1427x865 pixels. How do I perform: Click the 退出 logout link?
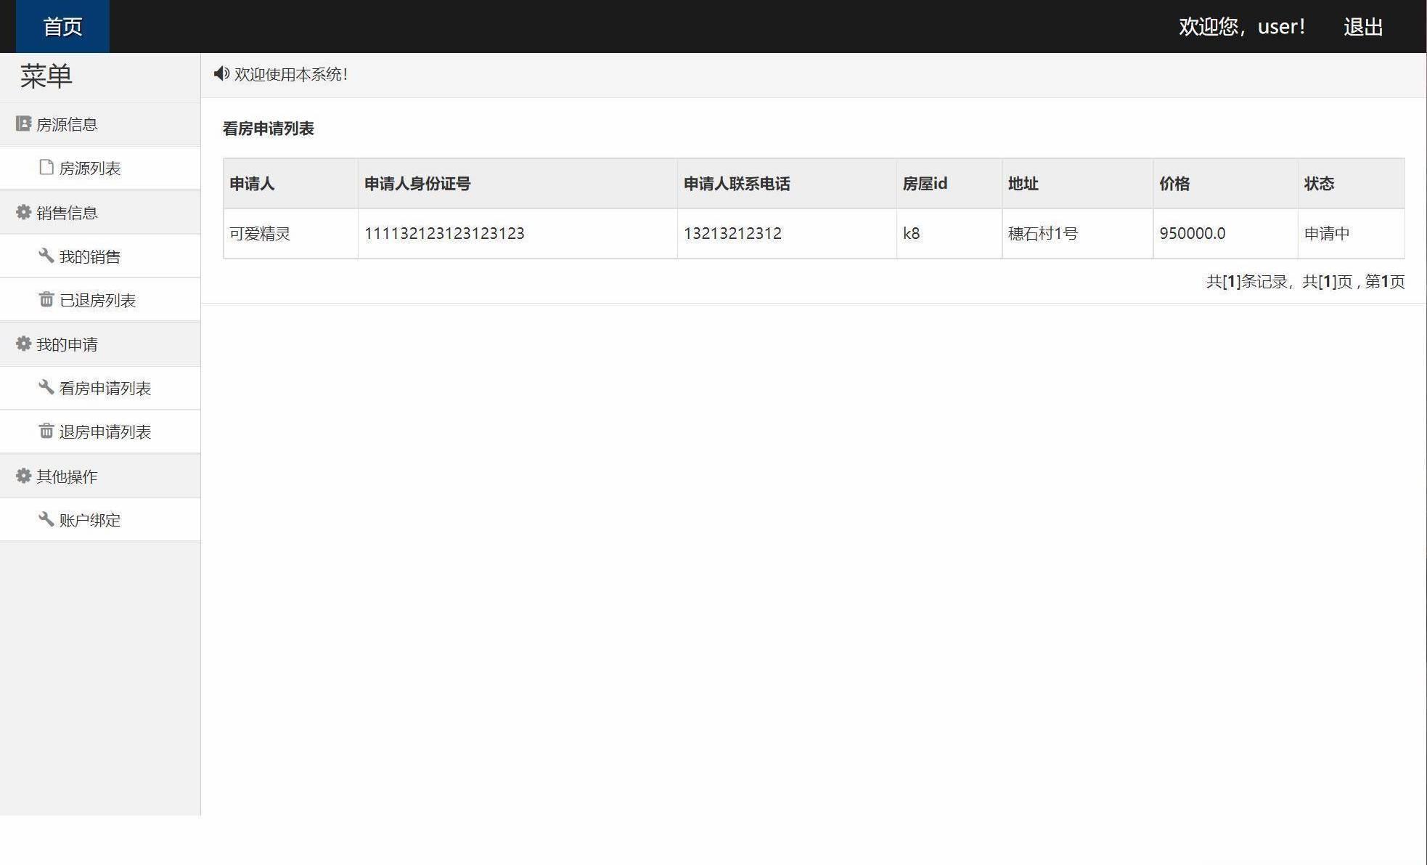pyautogui.click(x=1363, y=27)
